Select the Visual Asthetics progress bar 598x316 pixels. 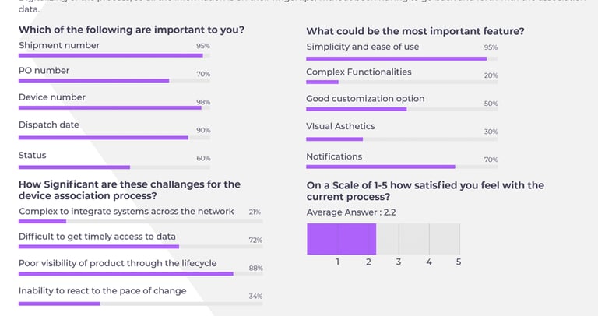click(x=402, y=139)
